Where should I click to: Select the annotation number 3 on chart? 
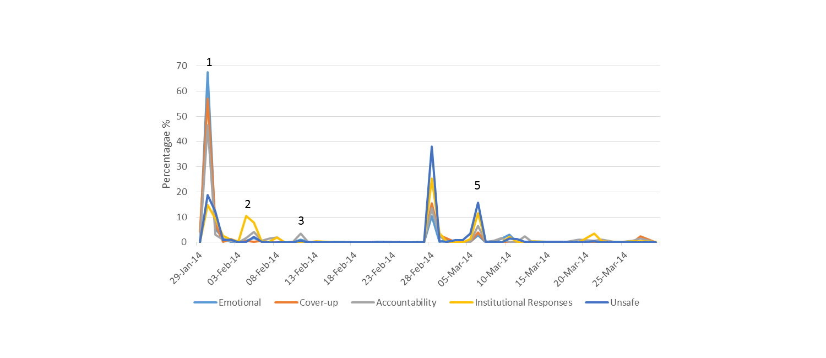click(301, 221)
